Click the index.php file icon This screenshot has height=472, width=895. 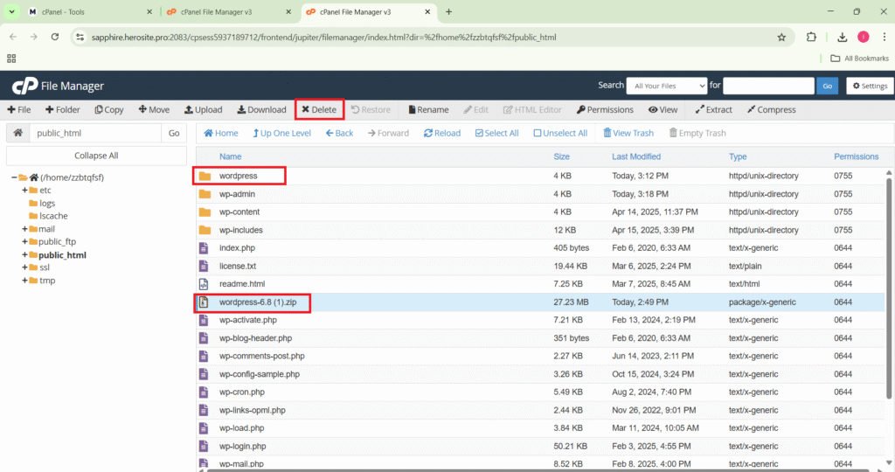(x=203, y=247)
